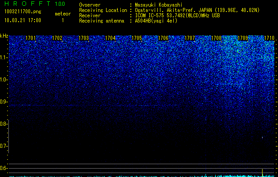
Task: Click the 1.0 kHz axis label
Action: 4,80
